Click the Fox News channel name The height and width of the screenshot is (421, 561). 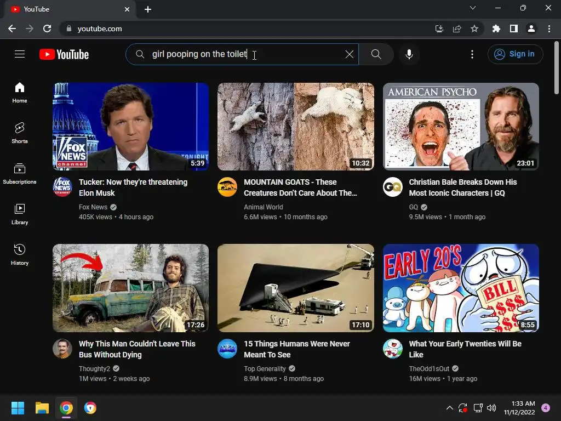pos(93,207)
